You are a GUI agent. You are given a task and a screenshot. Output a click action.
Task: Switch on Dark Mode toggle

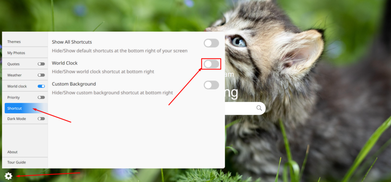pos(41,119)
